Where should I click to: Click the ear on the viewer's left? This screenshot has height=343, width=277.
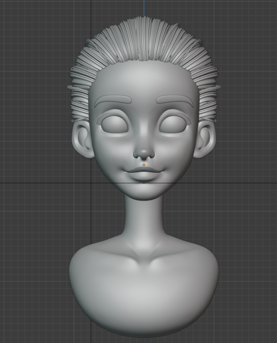(x=83, y=140)
